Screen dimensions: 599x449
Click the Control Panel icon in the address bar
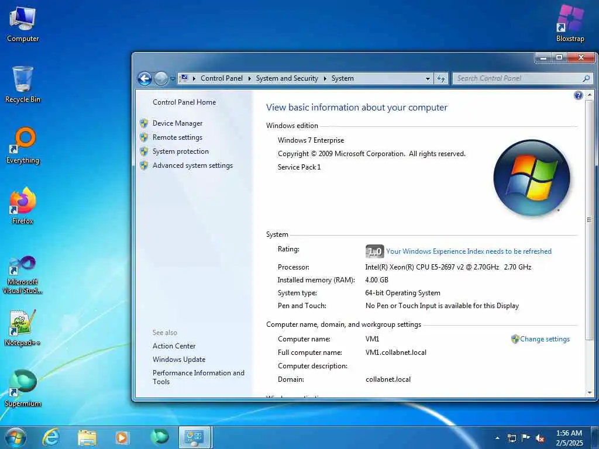(x=184, y=78)
